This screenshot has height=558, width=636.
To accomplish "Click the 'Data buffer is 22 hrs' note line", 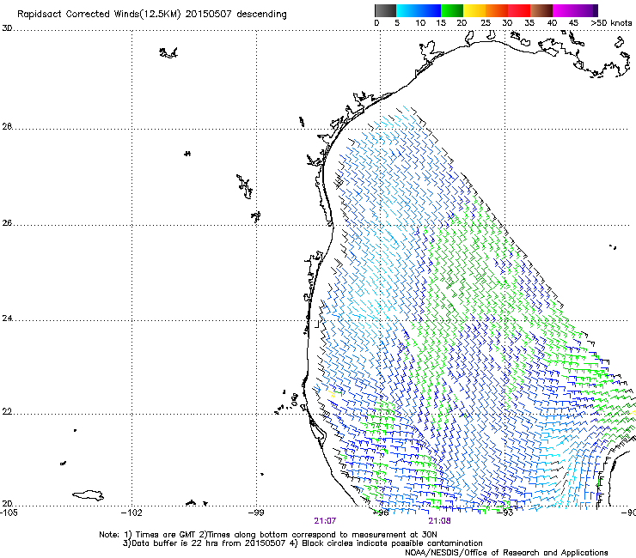I will [303, 543].
